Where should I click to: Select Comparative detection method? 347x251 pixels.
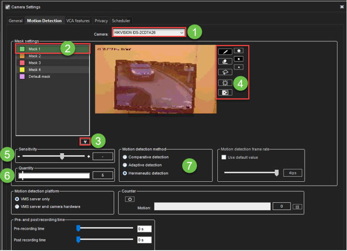[125, 157]
